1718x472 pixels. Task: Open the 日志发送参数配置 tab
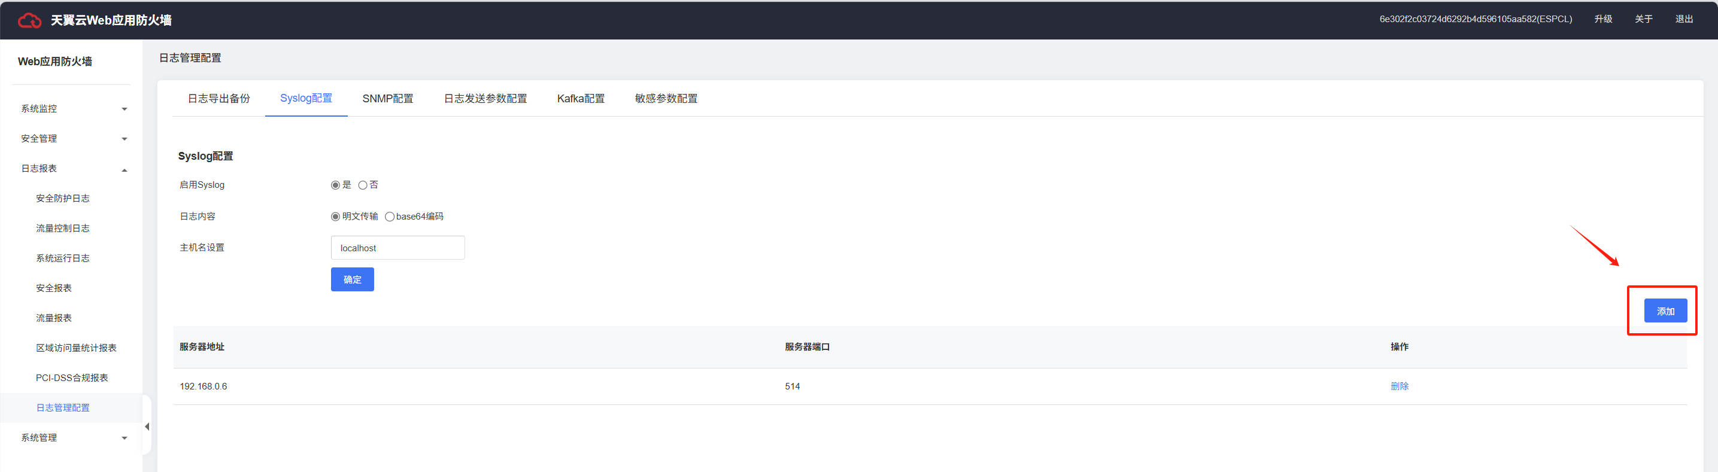(485, 99)
